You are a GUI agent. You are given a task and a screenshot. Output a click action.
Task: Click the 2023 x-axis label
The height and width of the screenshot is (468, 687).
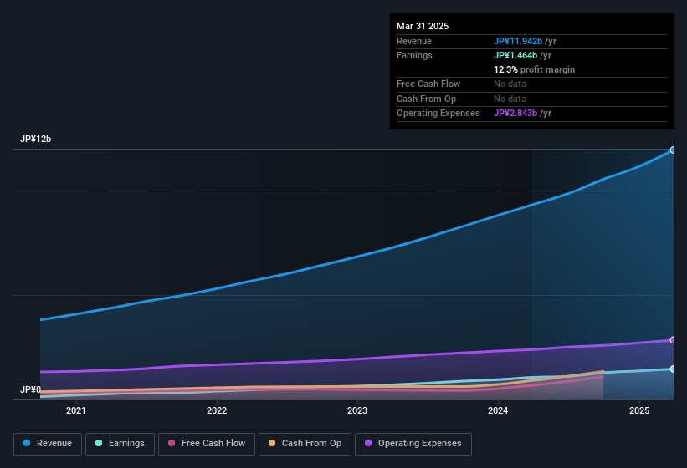[357, 410]
